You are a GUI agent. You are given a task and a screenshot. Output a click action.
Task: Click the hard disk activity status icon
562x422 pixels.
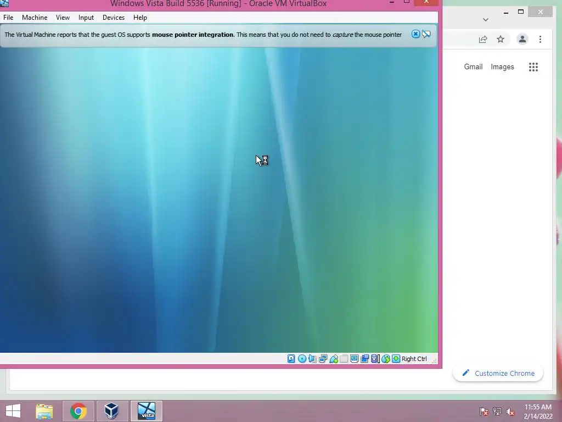point(291,358)
